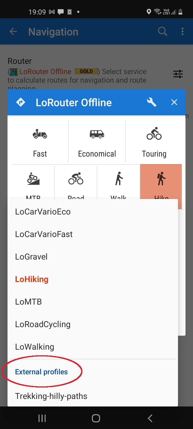Choose the MTB mountain bike profile
Screen dimensions: 193x429
pyautogui.click(x=33, y=182)
